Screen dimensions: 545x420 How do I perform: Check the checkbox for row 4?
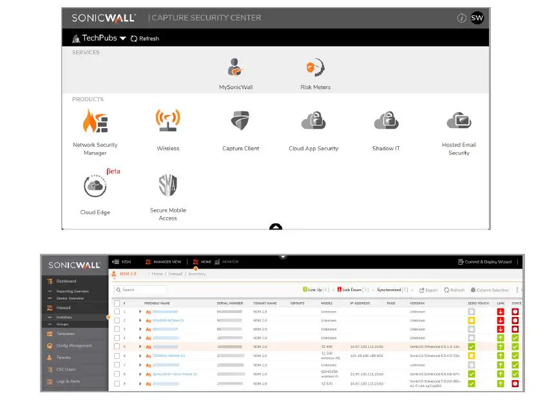[x=117, y=338]
